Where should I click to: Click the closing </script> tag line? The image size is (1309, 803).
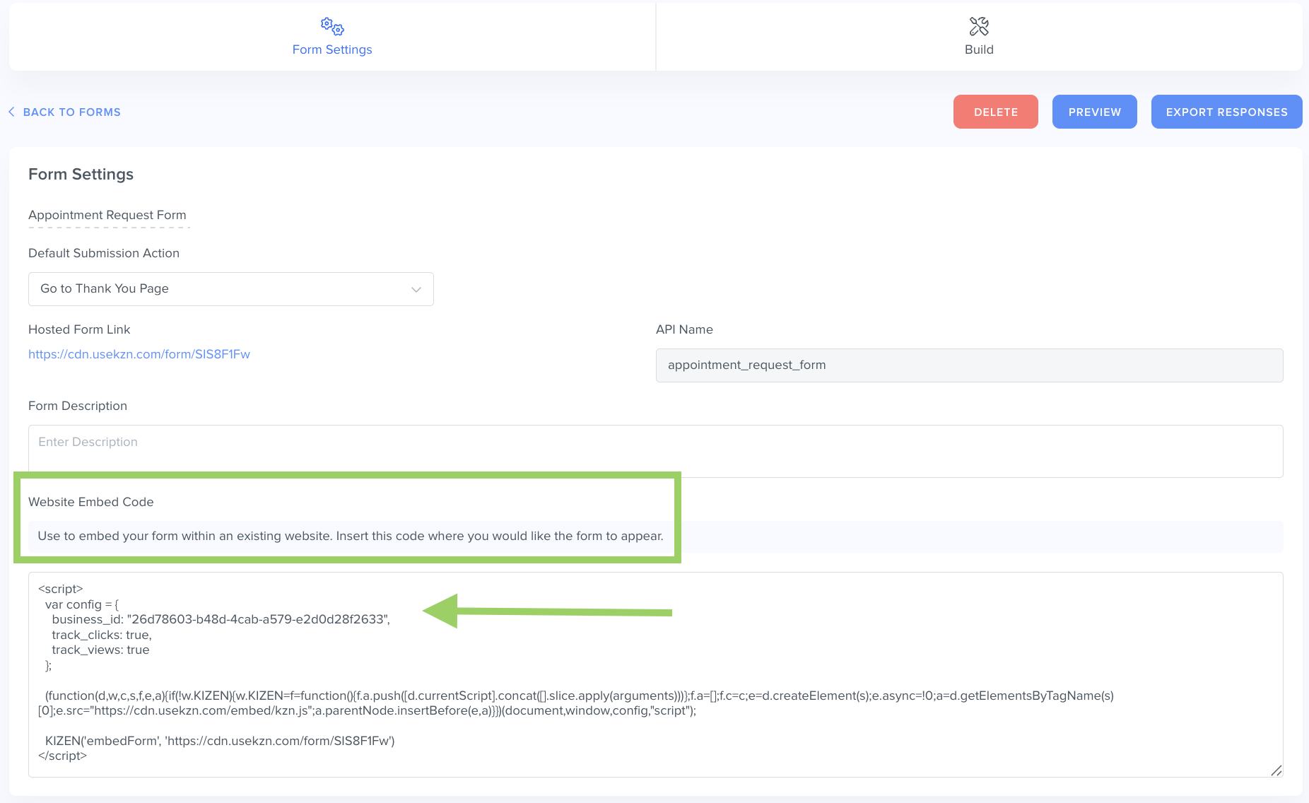click(x=62, y=756)
